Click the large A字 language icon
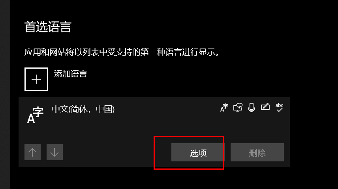Screen dimensions: 338x189 pos(35,115)
